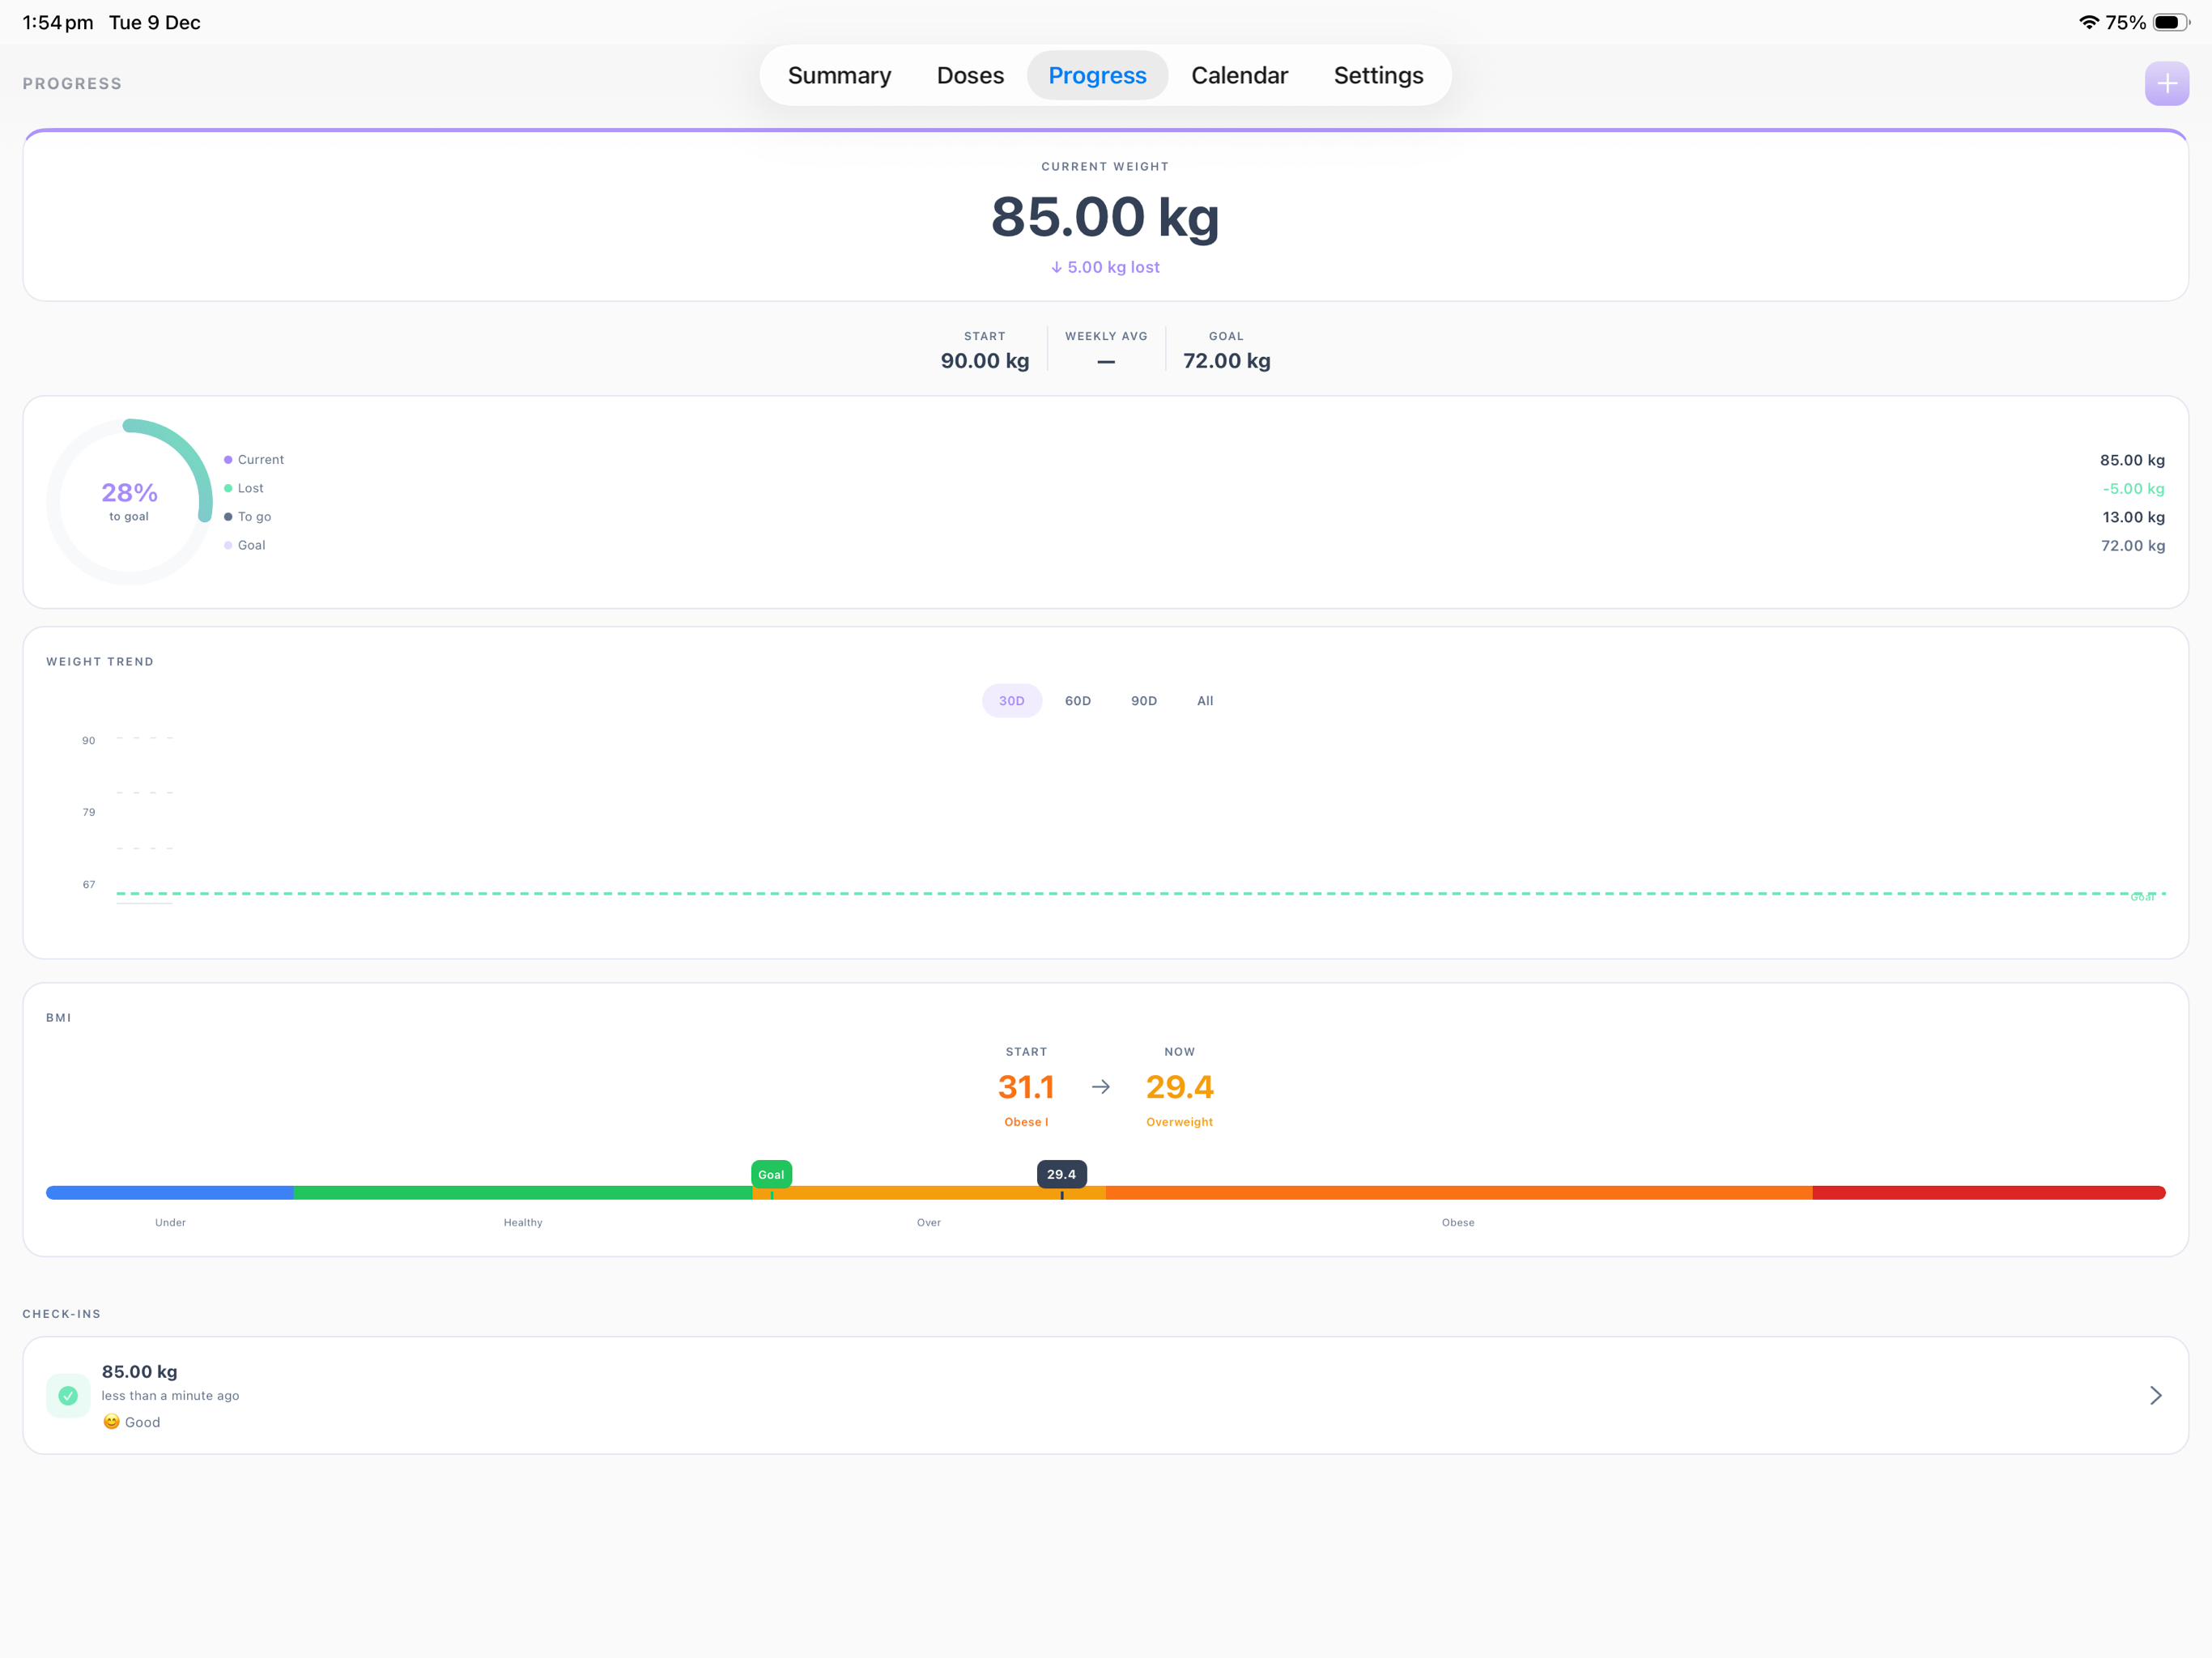Viewport: 2212px width, 1658px height.
Task: Click the dashed green goal line in chart
Action: click(1140, 893)
